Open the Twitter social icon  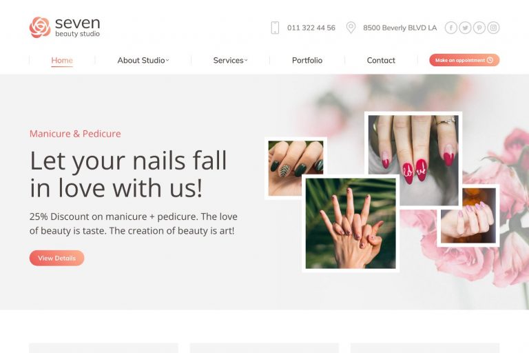[465, 28]
